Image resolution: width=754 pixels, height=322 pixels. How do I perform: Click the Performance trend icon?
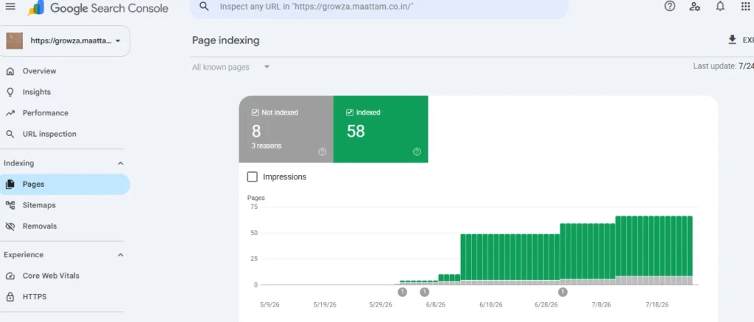click(x=10, y=113)
